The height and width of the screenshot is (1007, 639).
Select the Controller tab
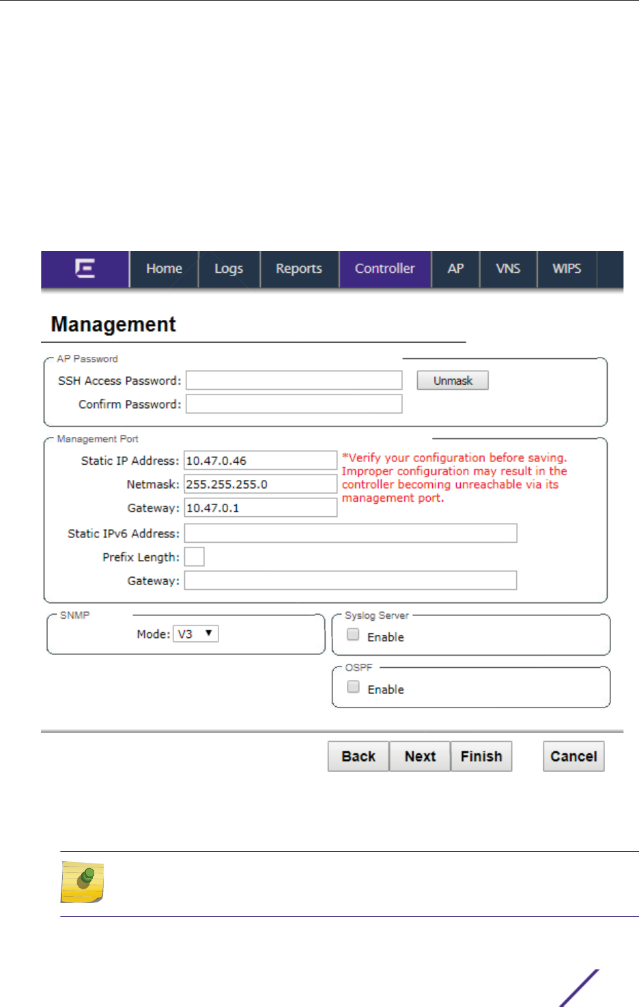coord(385,269)
